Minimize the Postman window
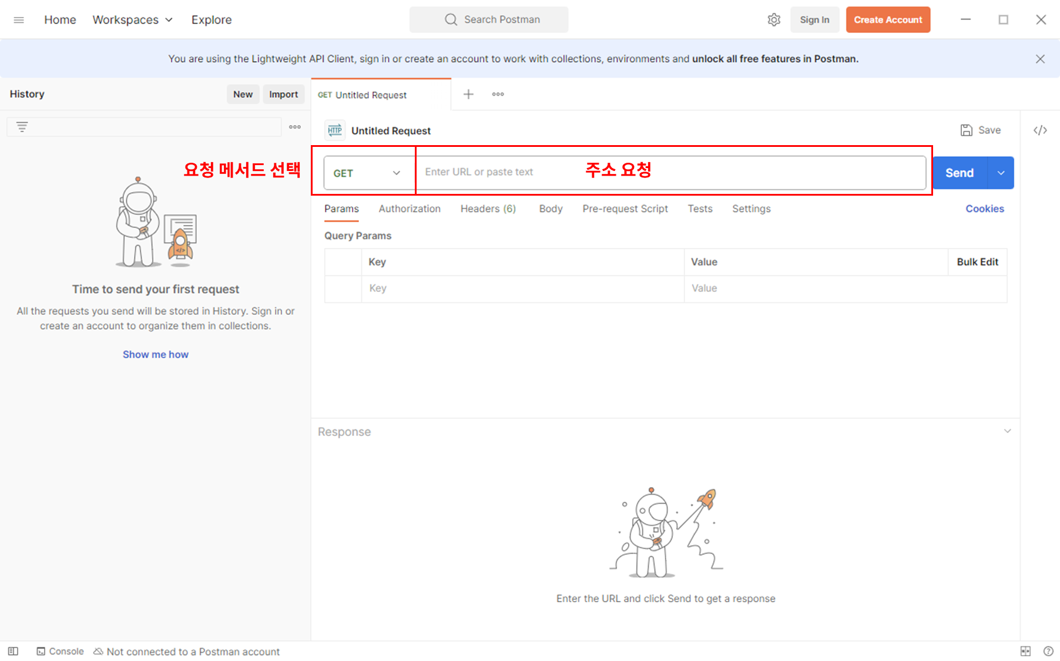The image size is (1060, 661). 965,19
